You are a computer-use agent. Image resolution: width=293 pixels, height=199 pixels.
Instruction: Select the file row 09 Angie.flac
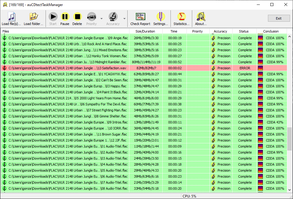click(144, 38)
